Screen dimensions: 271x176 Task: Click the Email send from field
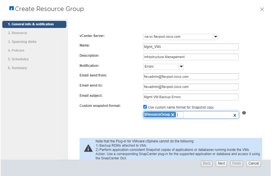pos(191,77)
